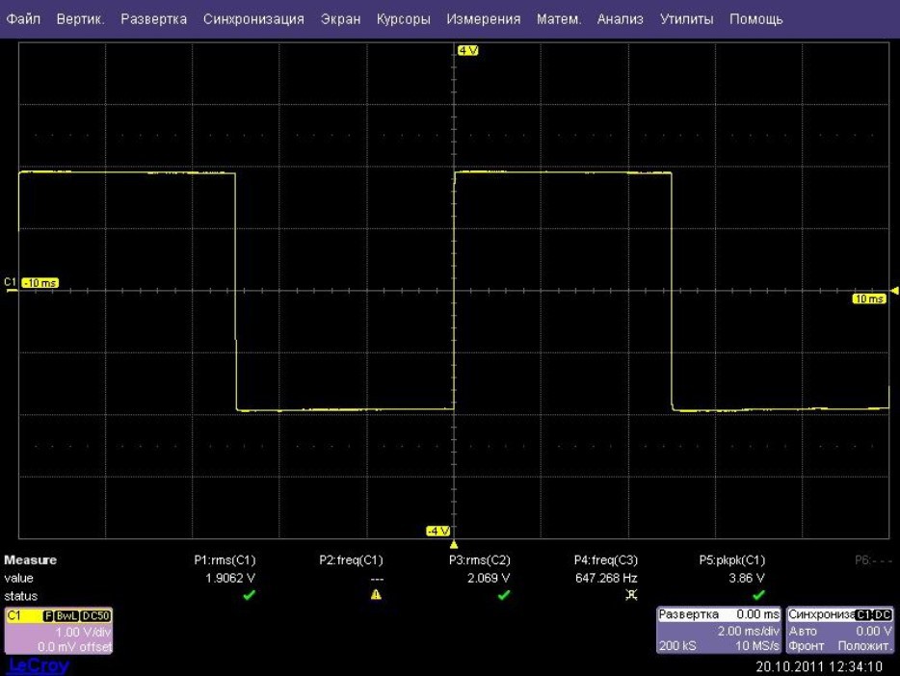
Task: Open the trigger descriptor box at bottom right
Action: pos(840,630)
